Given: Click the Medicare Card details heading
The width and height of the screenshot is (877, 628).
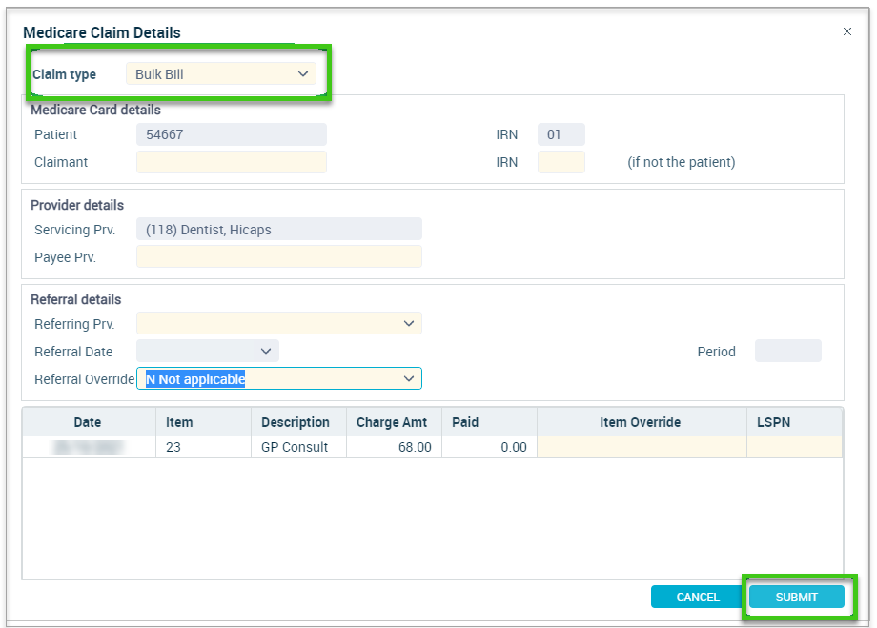Looking at the screenshot, I should [95, 110].
